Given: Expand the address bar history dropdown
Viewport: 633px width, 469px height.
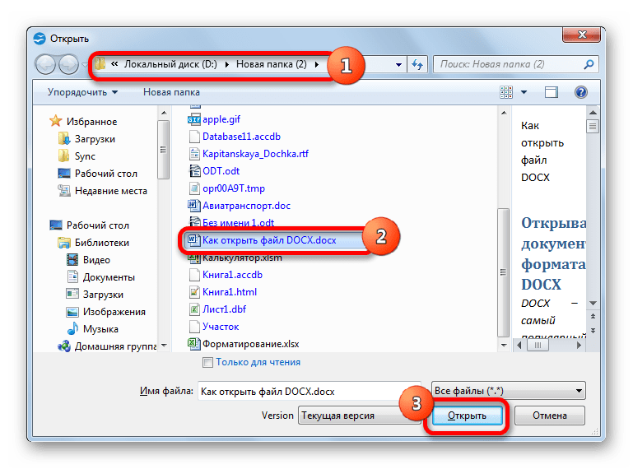Looking at the screenshot, I should [x=398, y=64].
